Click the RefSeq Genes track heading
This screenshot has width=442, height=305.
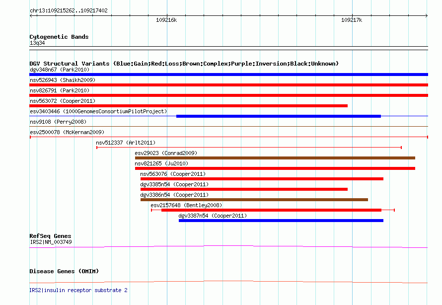click(x=51, y=236)
